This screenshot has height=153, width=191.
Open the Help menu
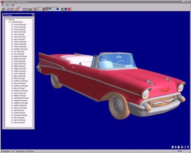click(x=13, y=5)
